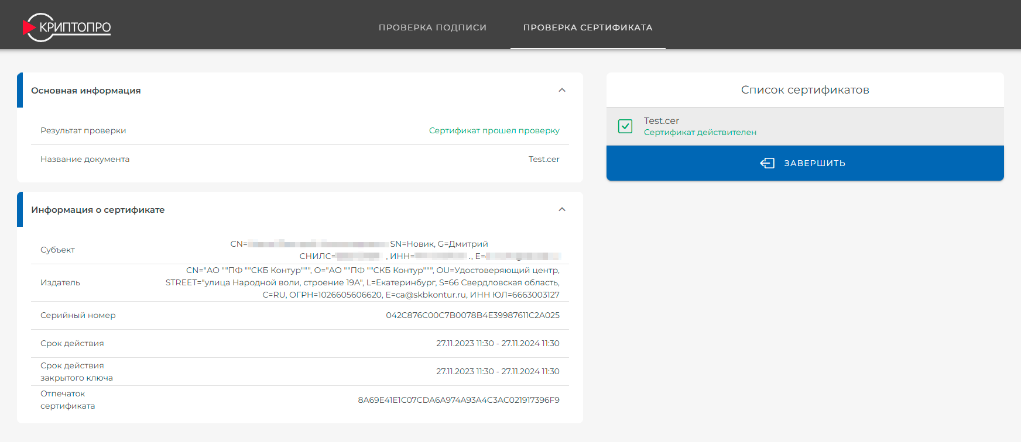
Task: Click the 'Результат проверки' label
Action: pyautogui.click(x=83, y=130)
